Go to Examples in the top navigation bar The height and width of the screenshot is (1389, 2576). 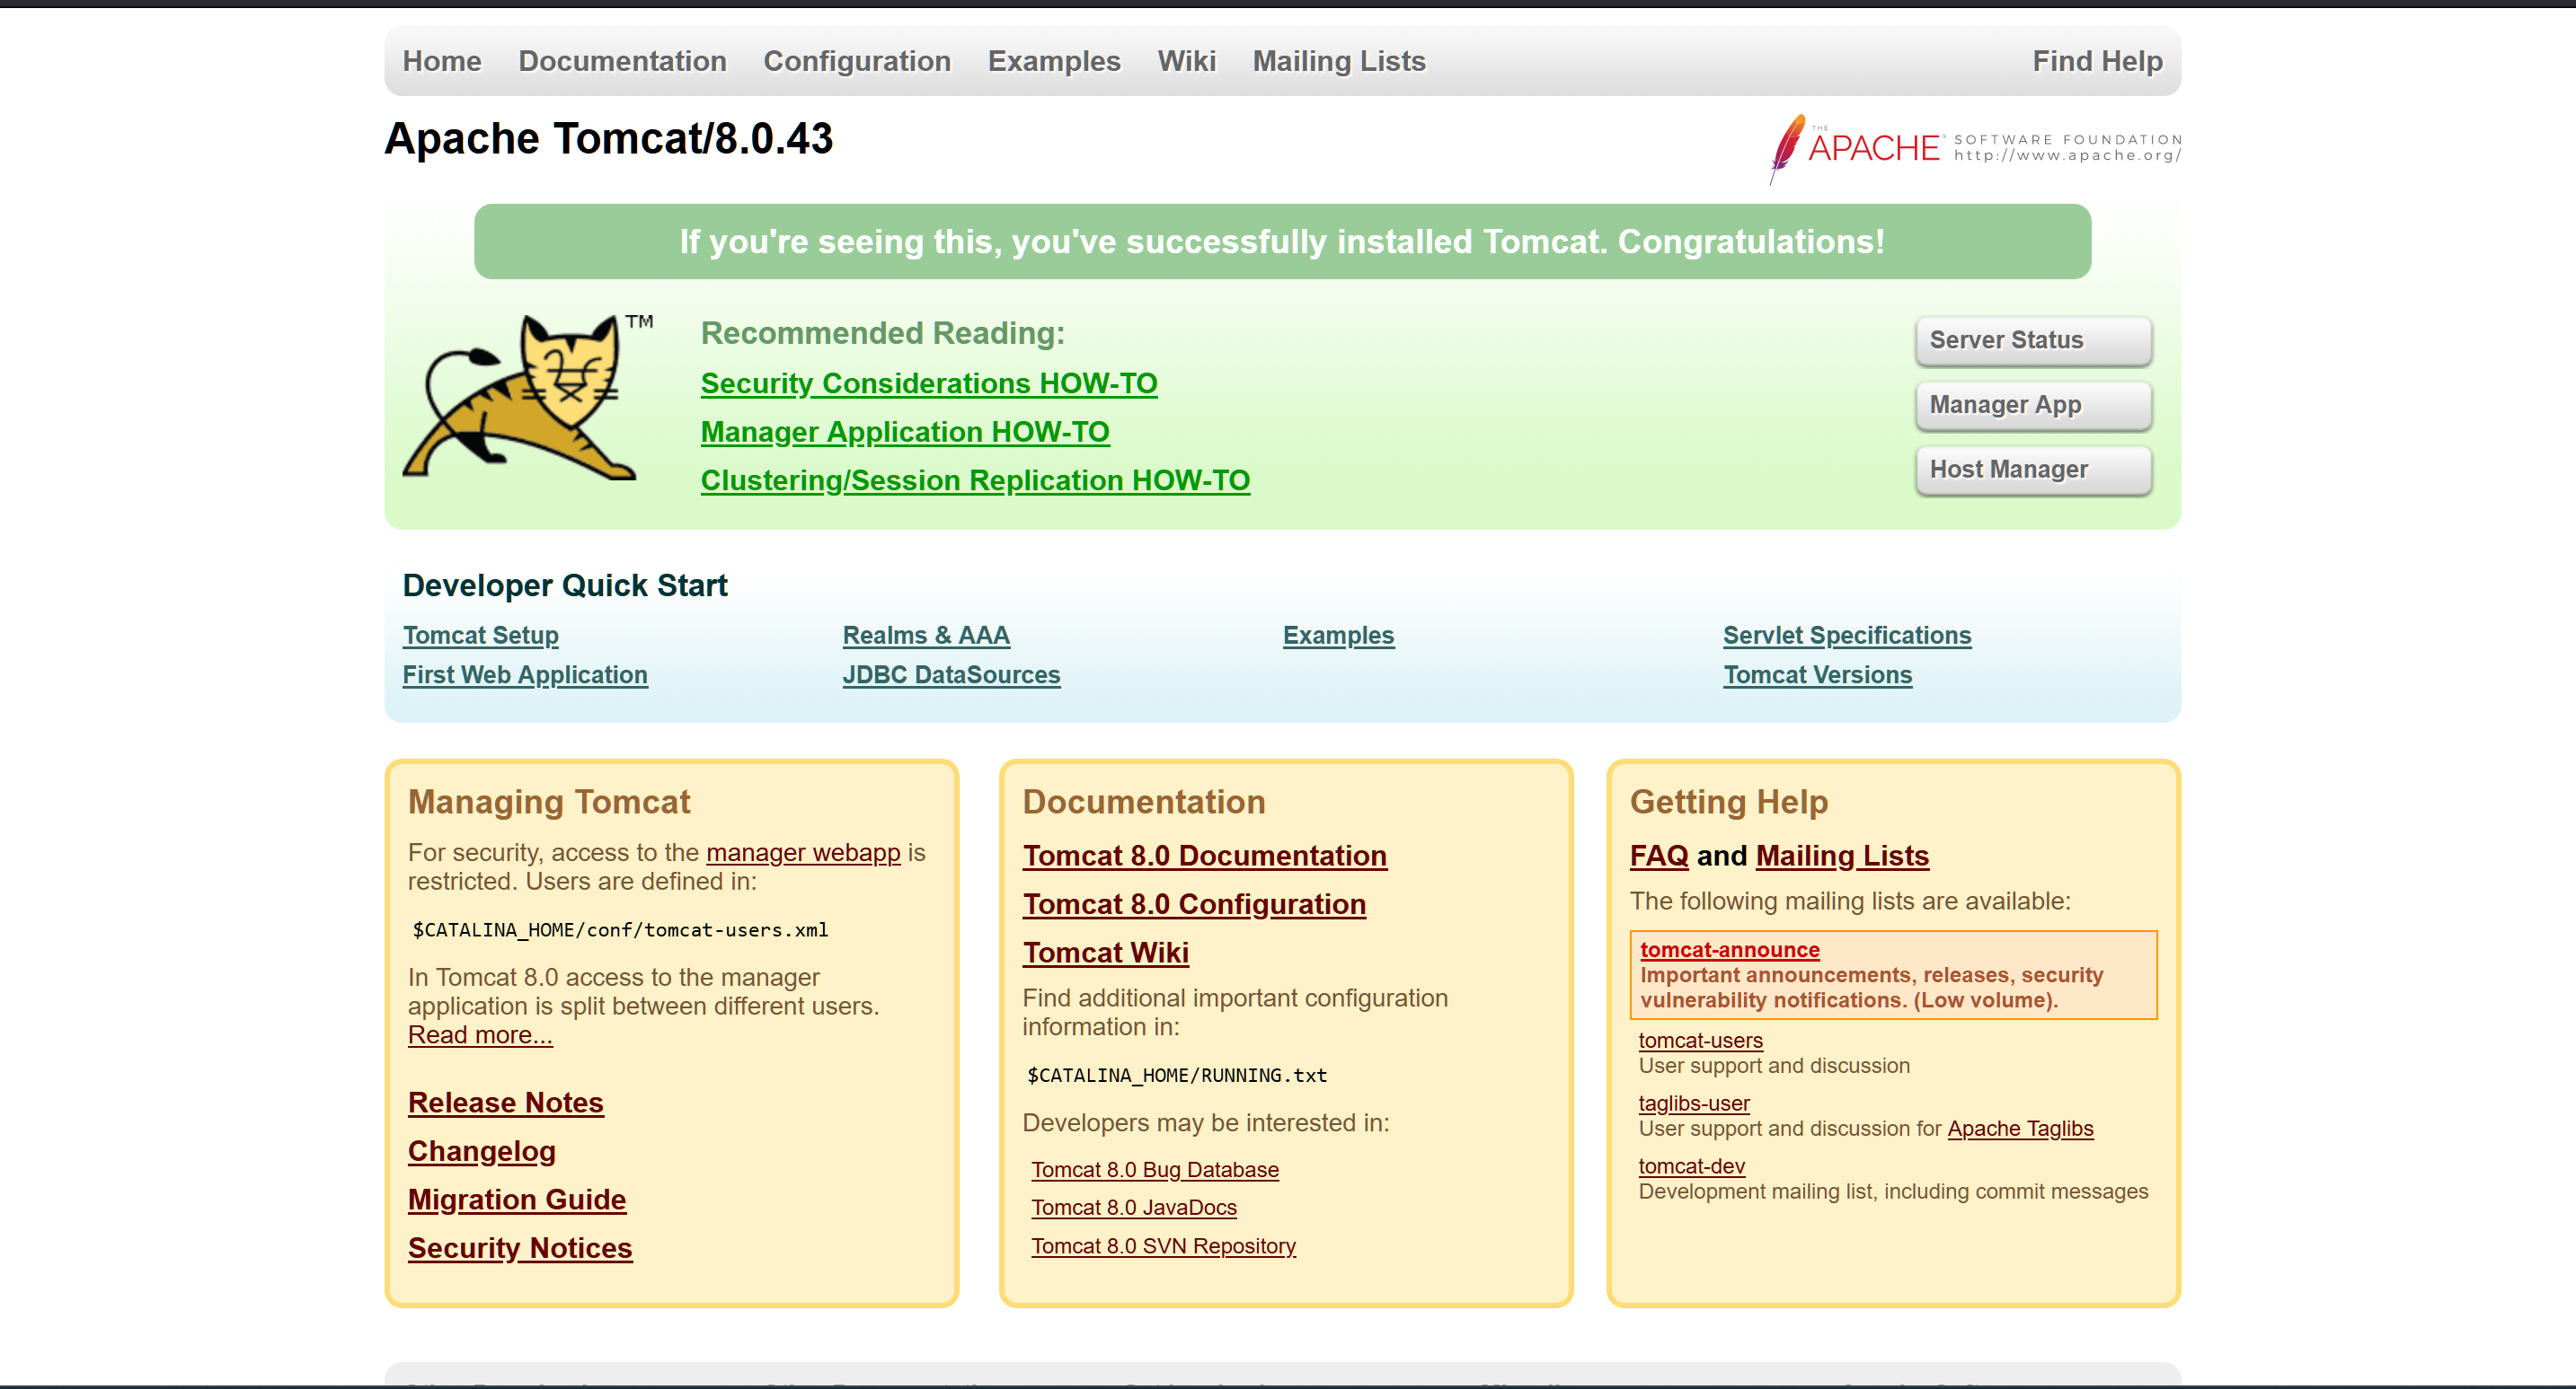1054,61
